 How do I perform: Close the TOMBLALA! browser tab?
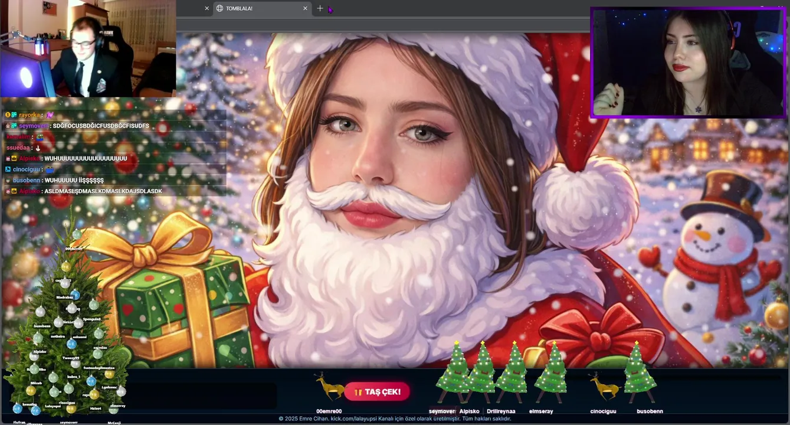[x=305, y=8]
